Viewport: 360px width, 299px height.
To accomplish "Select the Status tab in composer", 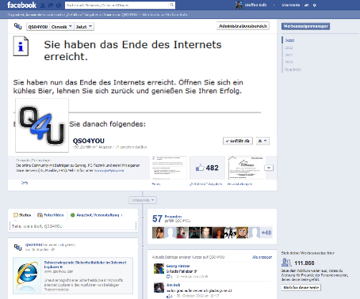I will click(22, 215).
